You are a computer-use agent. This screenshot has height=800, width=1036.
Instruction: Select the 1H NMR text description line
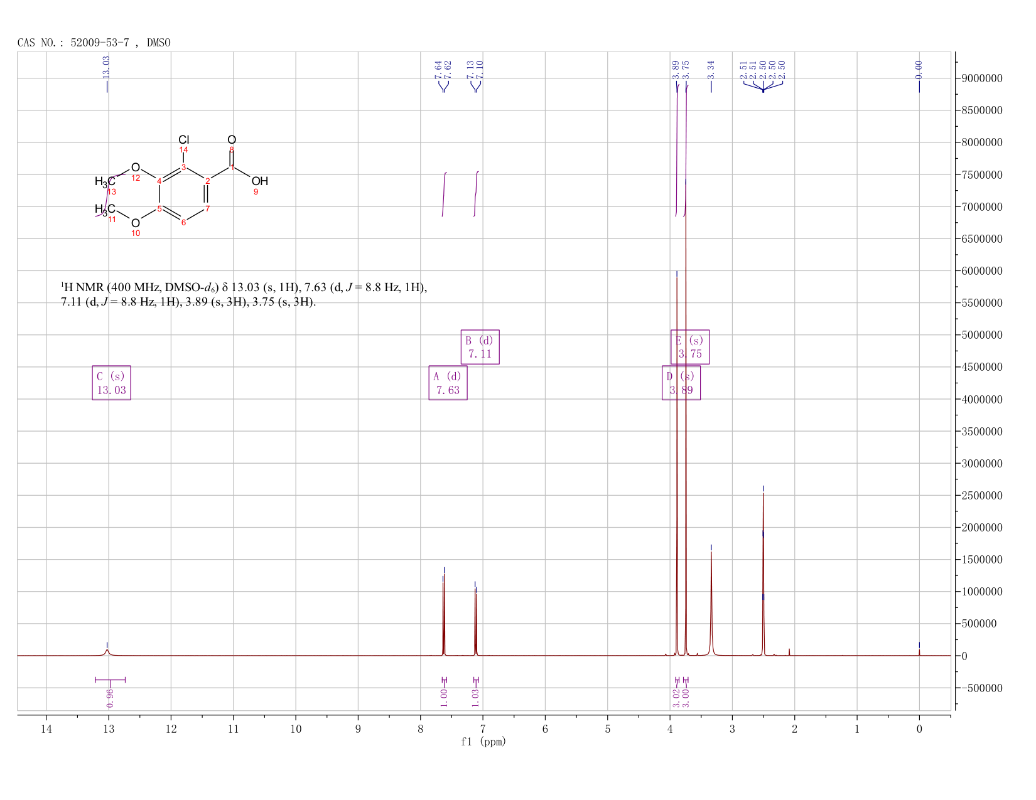click(244, 295)
